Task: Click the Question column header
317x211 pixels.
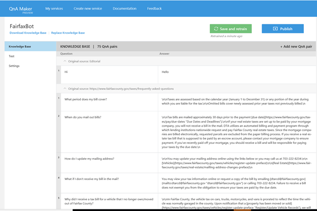Action: click(x=67, y=53)
